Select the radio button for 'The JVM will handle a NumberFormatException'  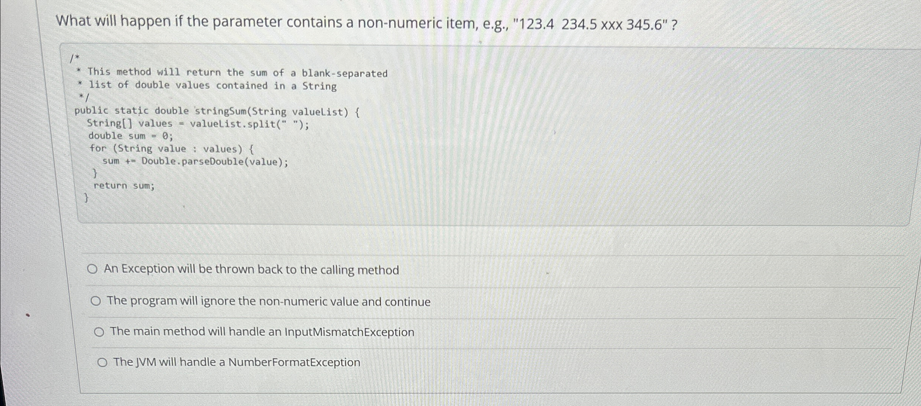point(103,362)
